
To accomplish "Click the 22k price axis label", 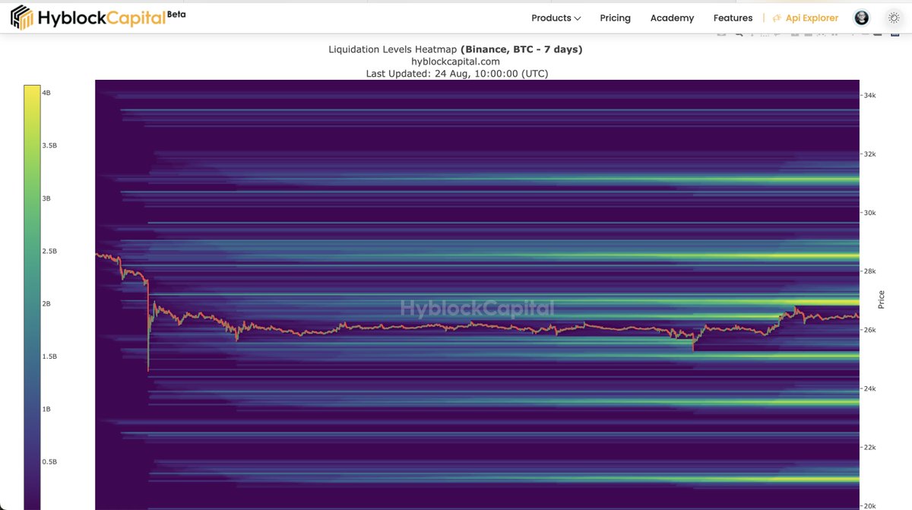I will pos(869,447).
